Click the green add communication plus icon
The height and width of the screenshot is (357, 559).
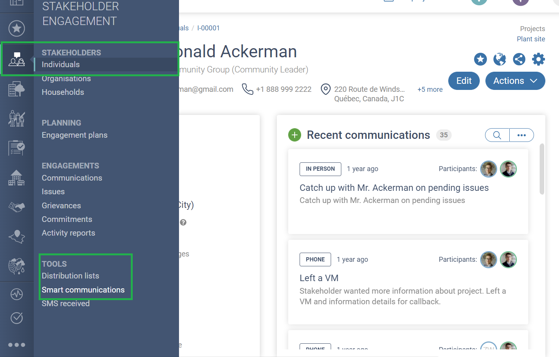295,135
